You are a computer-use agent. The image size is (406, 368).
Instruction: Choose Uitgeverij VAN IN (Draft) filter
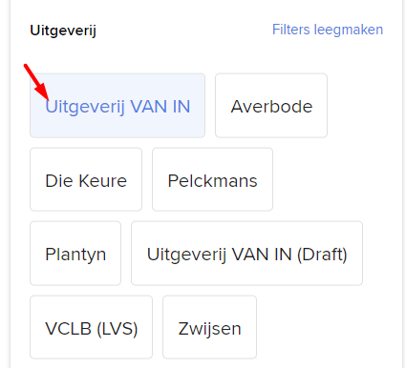click(246, 254)
